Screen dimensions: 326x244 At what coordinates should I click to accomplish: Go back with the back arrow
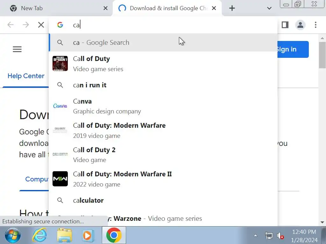coord(11,25)
